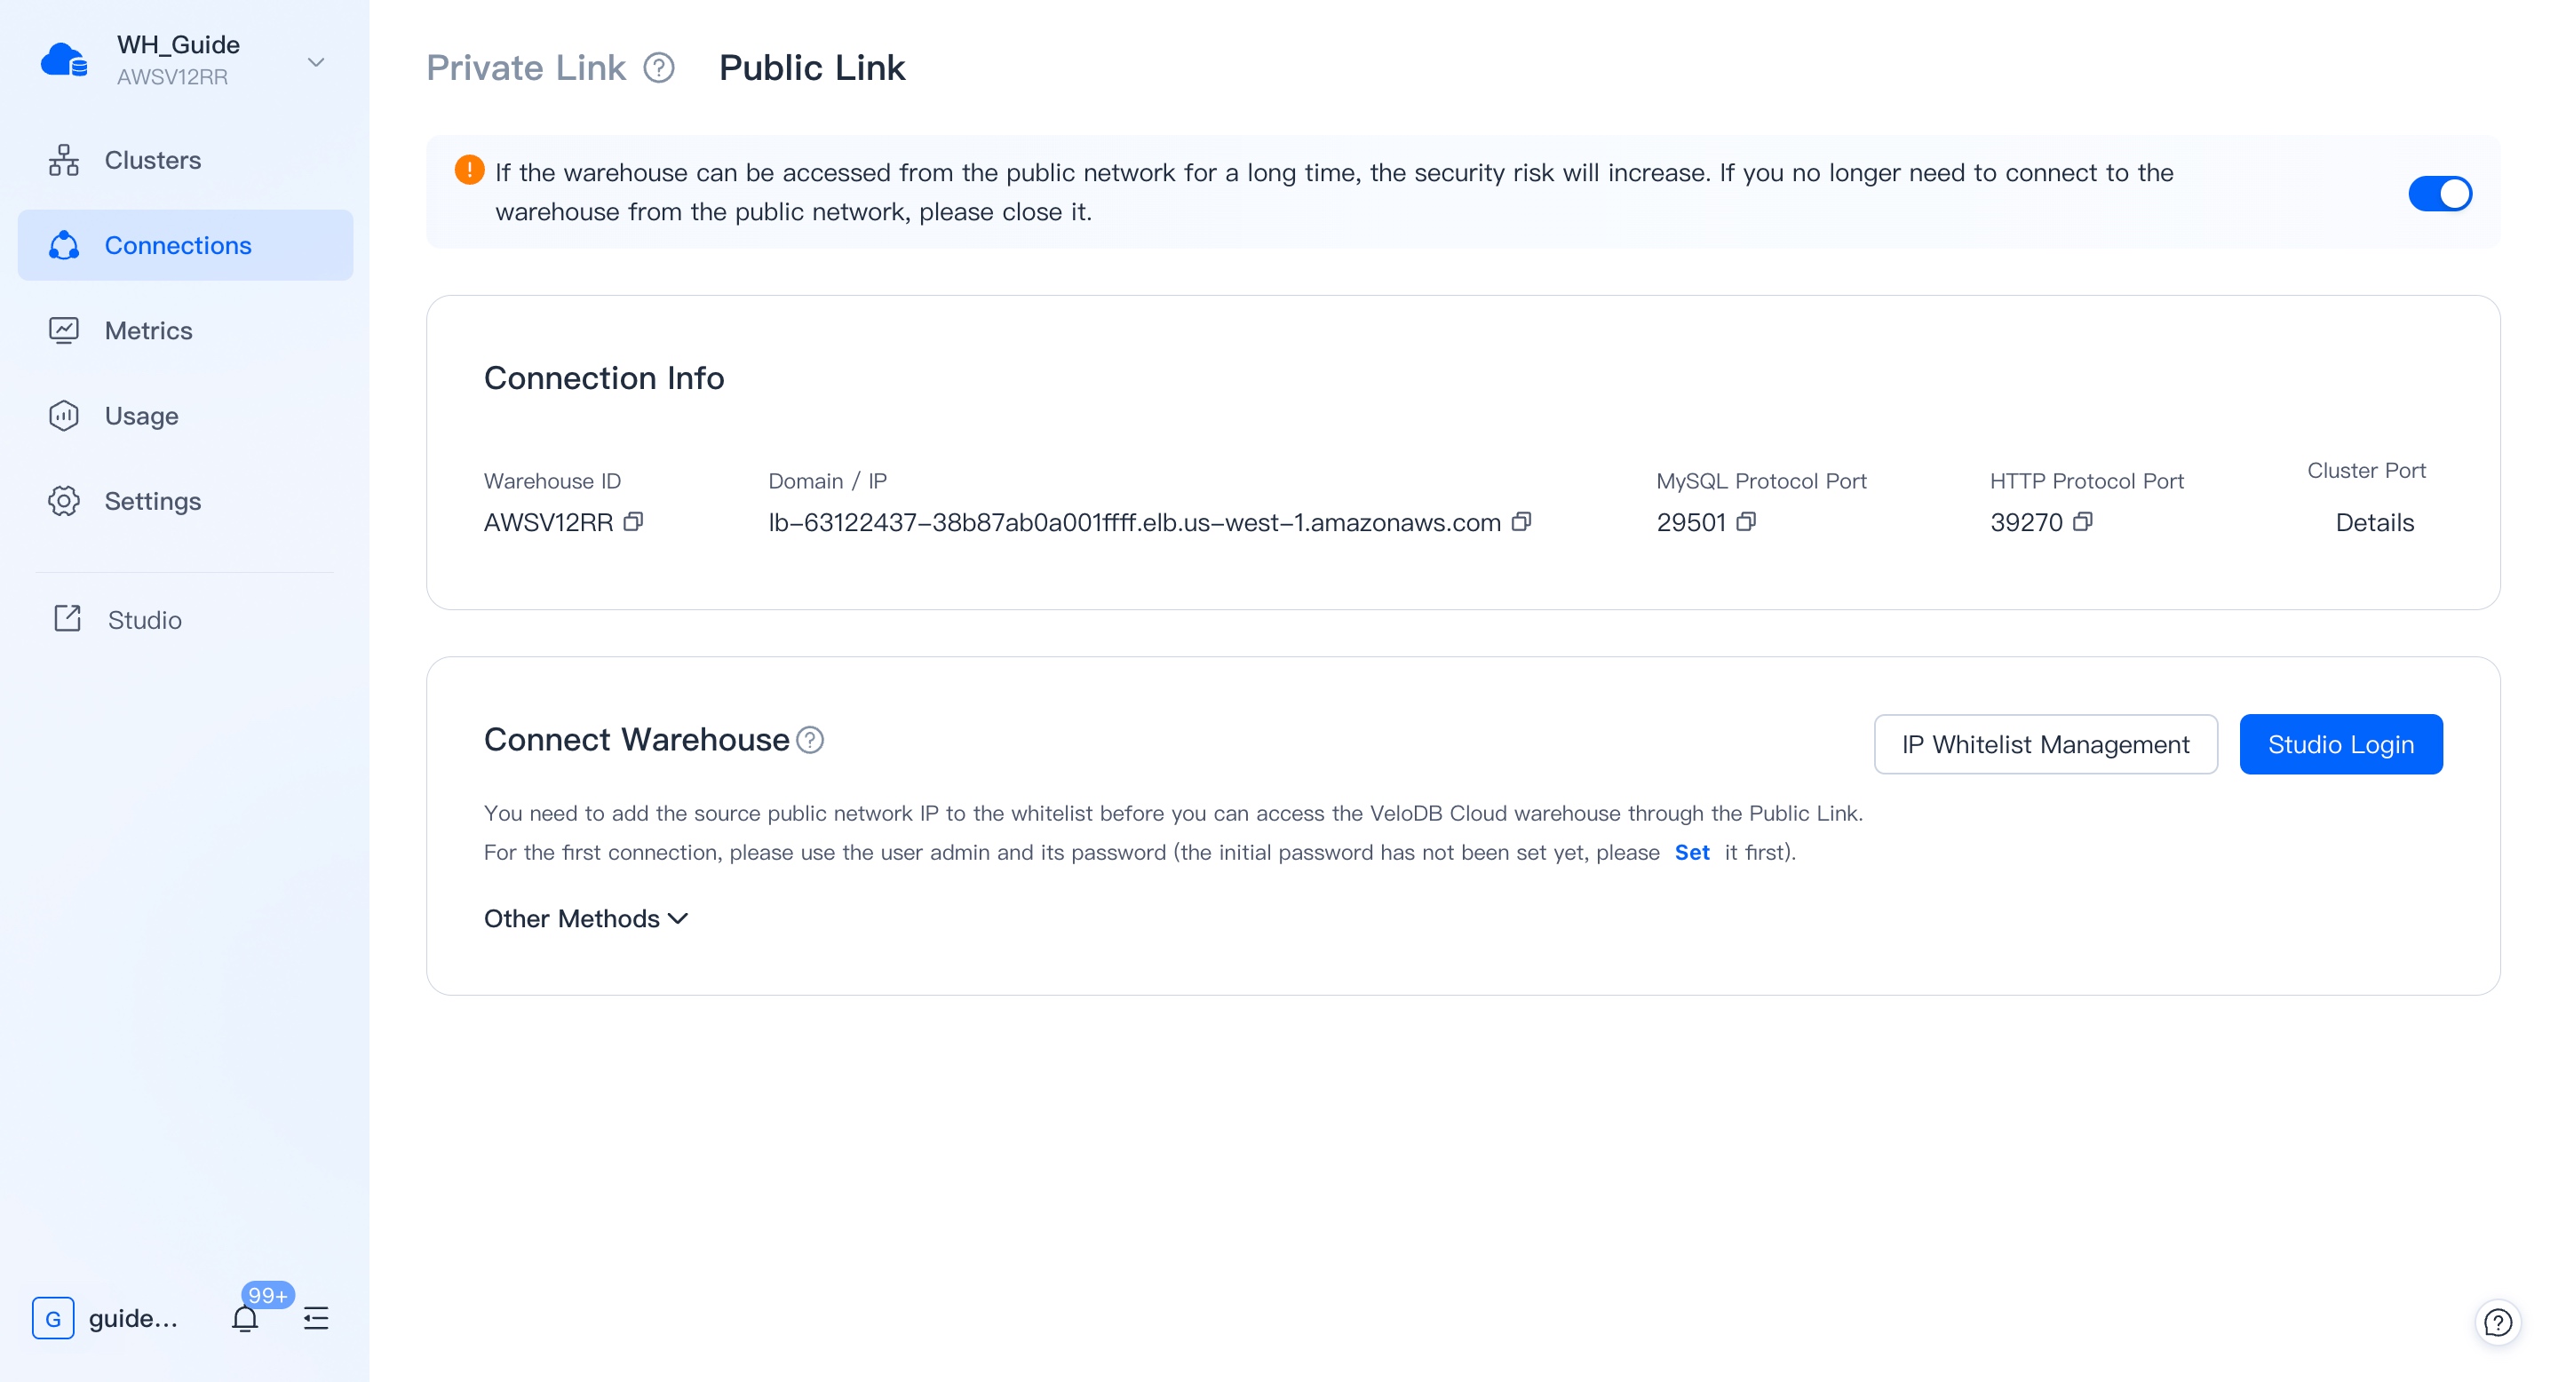Open Usage from the sidebar

coord(141,416)
